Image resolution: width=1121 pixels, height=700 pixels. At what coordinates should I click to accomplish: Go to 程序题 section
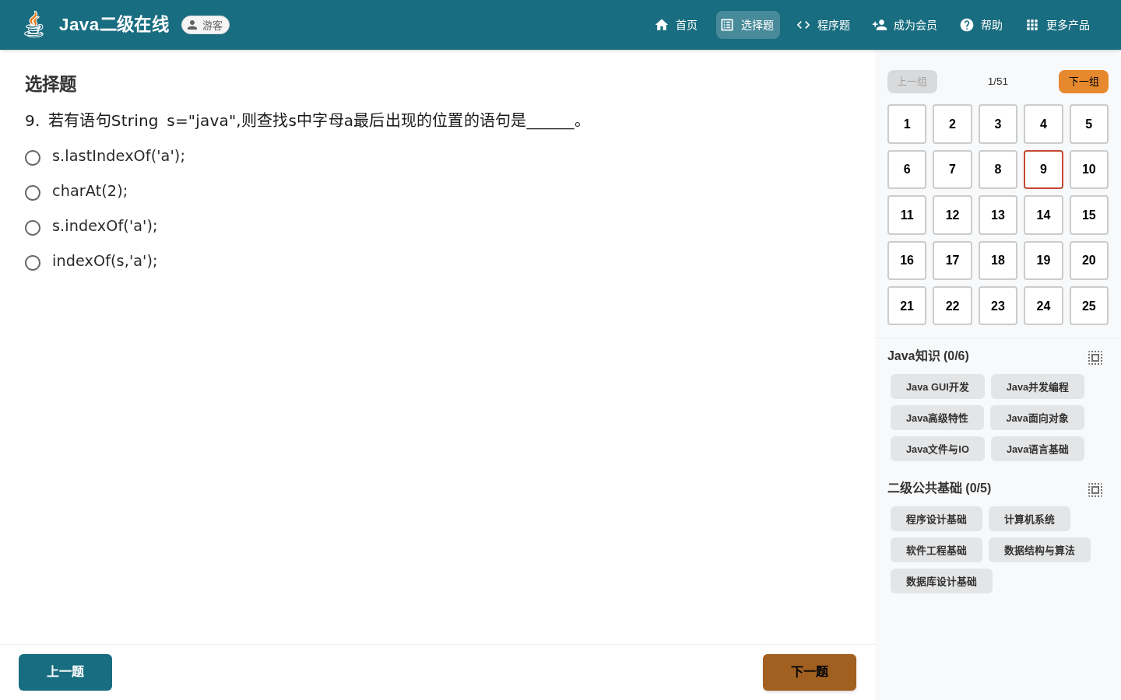pos(823,25)
